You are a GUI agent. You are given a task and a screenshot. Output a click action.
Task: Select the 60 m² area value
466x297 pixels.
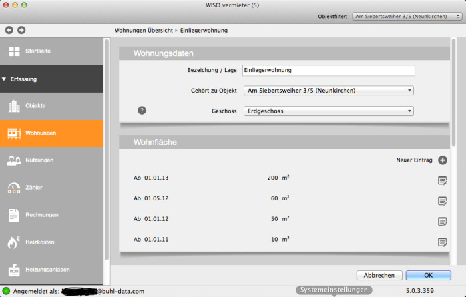click(x=280, y=198)
